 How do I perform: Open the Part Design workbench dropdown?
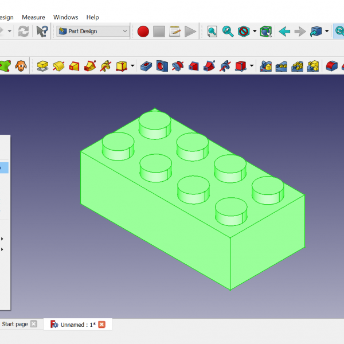point(93,32)
